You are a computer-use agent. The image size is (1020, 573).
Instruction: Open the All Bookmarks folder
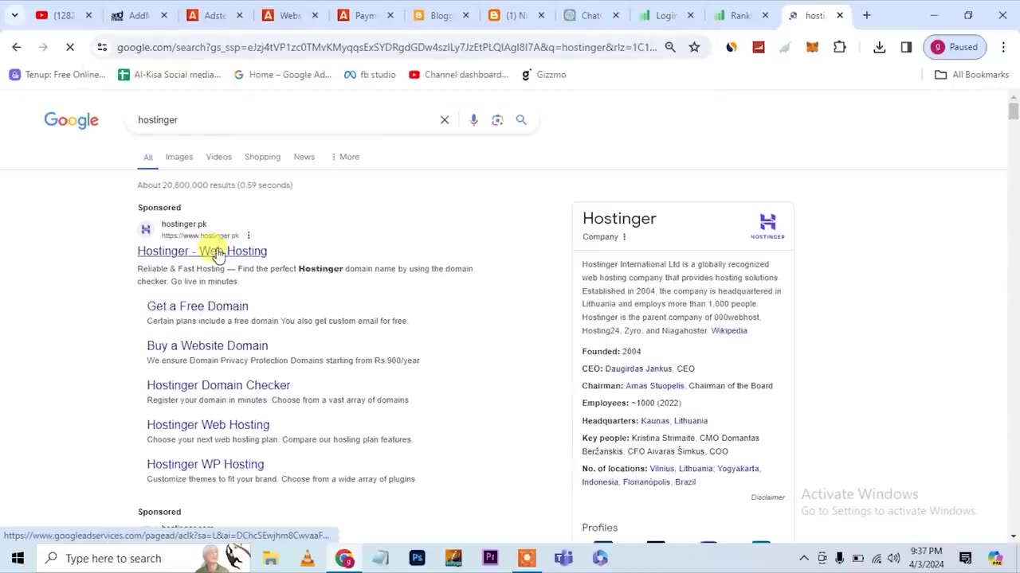pyautogui.click(x=971, y=75)
